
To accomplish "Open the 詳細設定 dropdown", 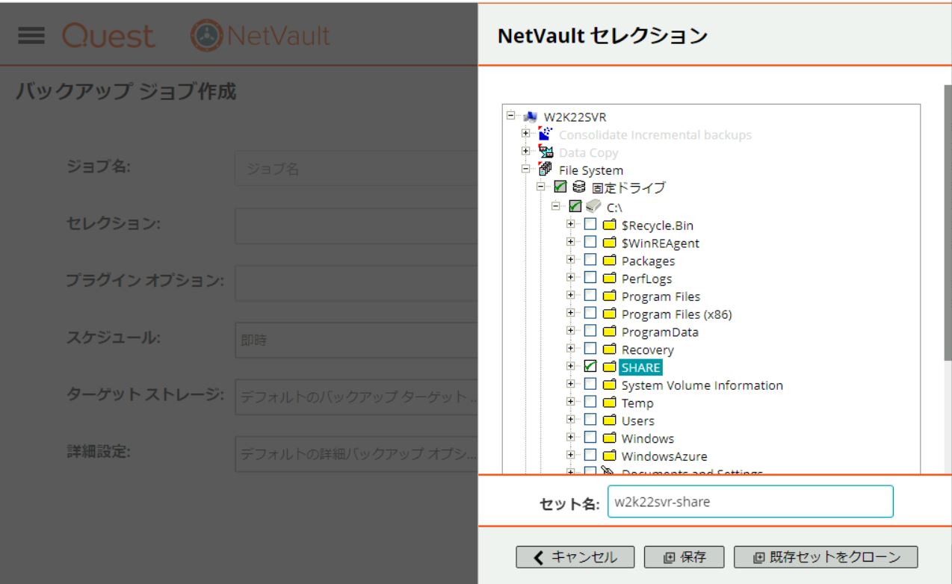I will tap(356, 454).
